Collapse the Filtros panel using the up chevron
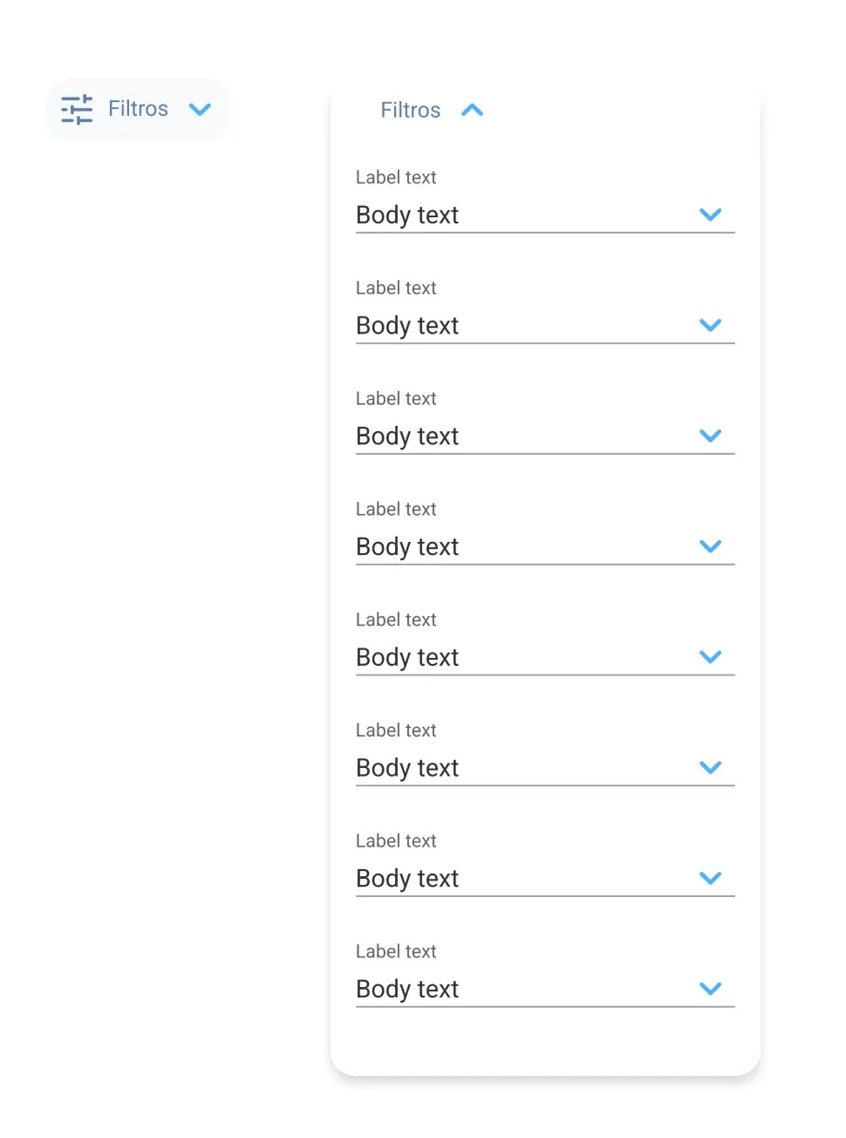Screen dimensions: 846x1138 pyautogui.click(x=472, y=110)
